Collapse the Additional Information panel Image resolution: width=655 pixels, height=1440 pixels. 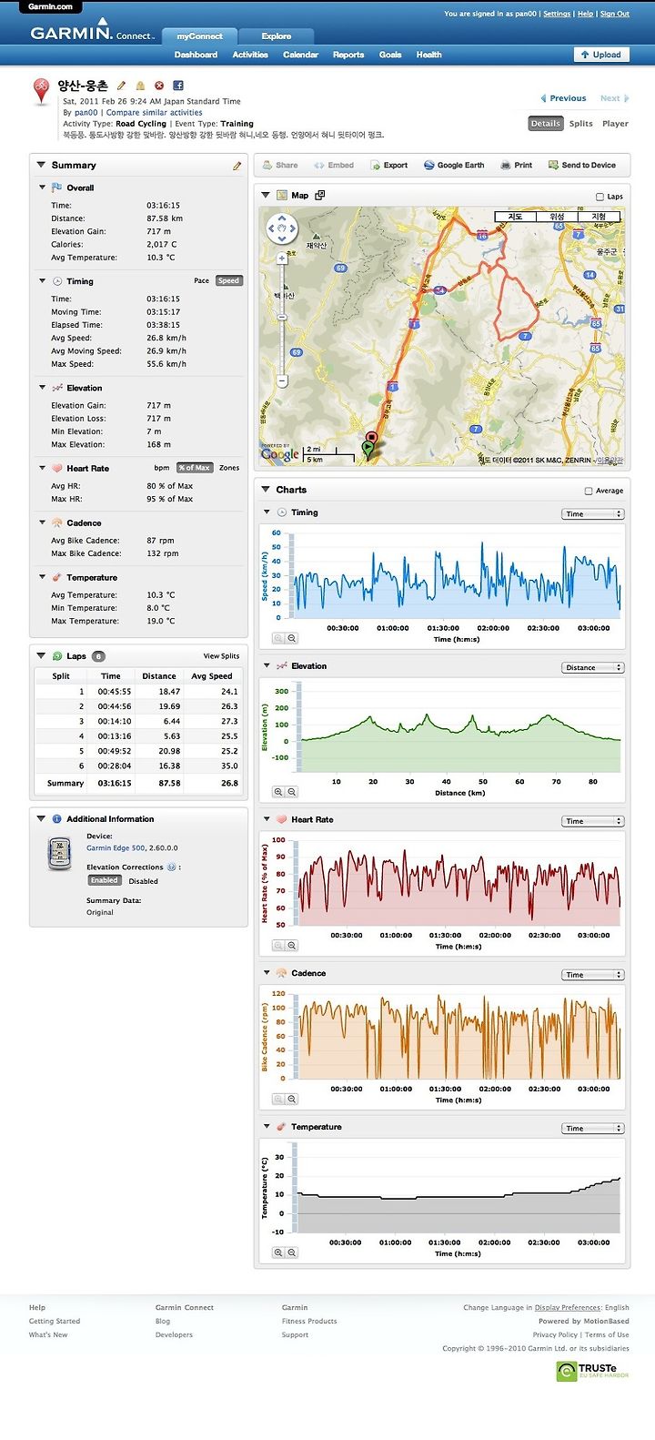click(x=41, y=818)
